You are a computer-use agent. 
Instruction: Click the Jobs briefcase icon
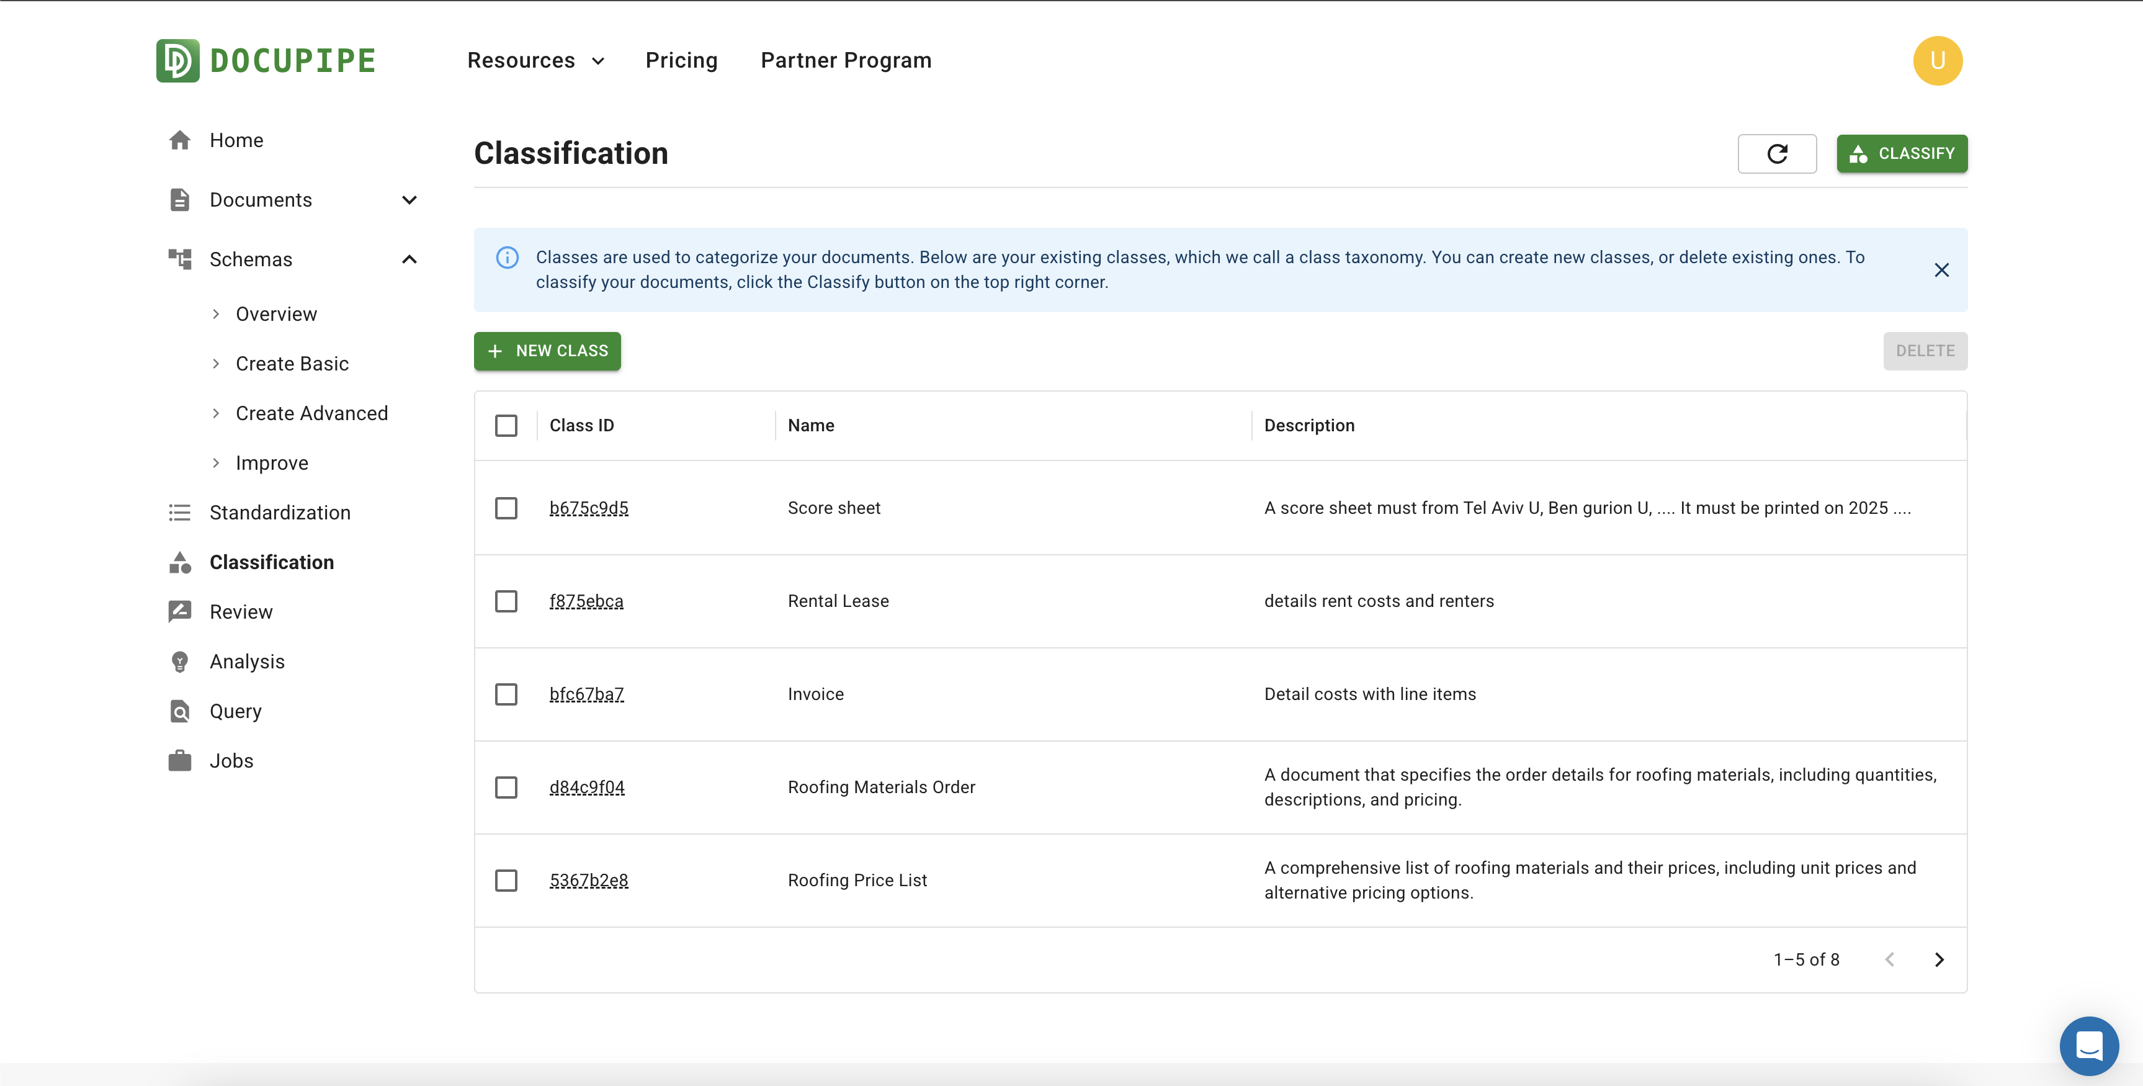point(180,761)
